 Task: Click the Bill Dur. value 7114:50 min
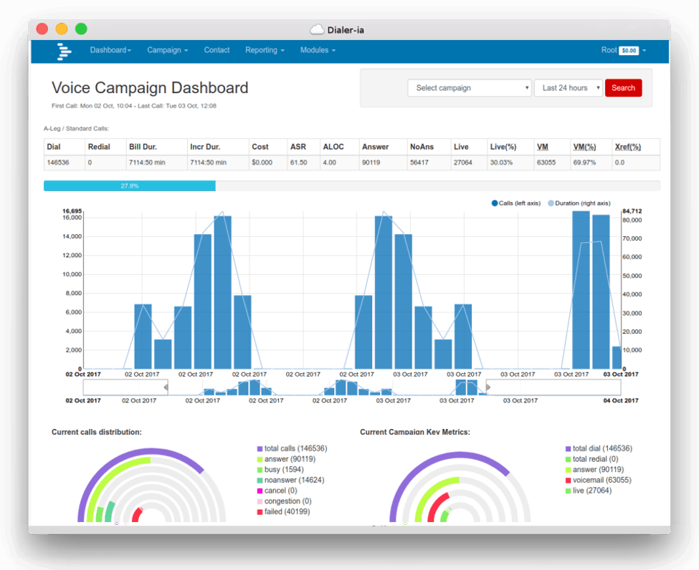click(147, 163)
